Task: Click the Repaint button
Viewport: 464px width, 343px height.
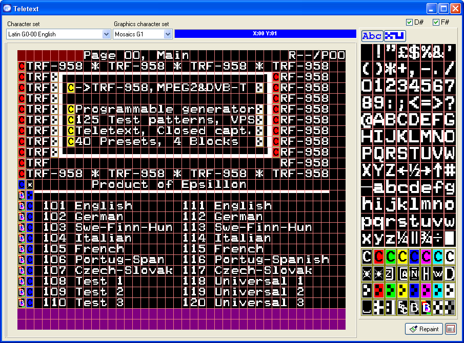Action: click(x=424, y=329)
